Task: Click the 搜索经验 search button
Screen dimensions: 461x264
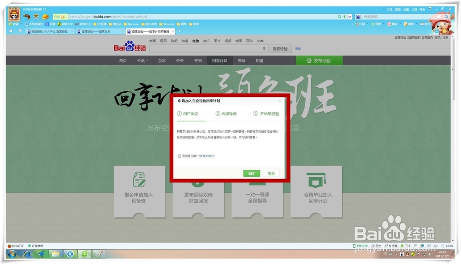Action: (x=280, y=49)
